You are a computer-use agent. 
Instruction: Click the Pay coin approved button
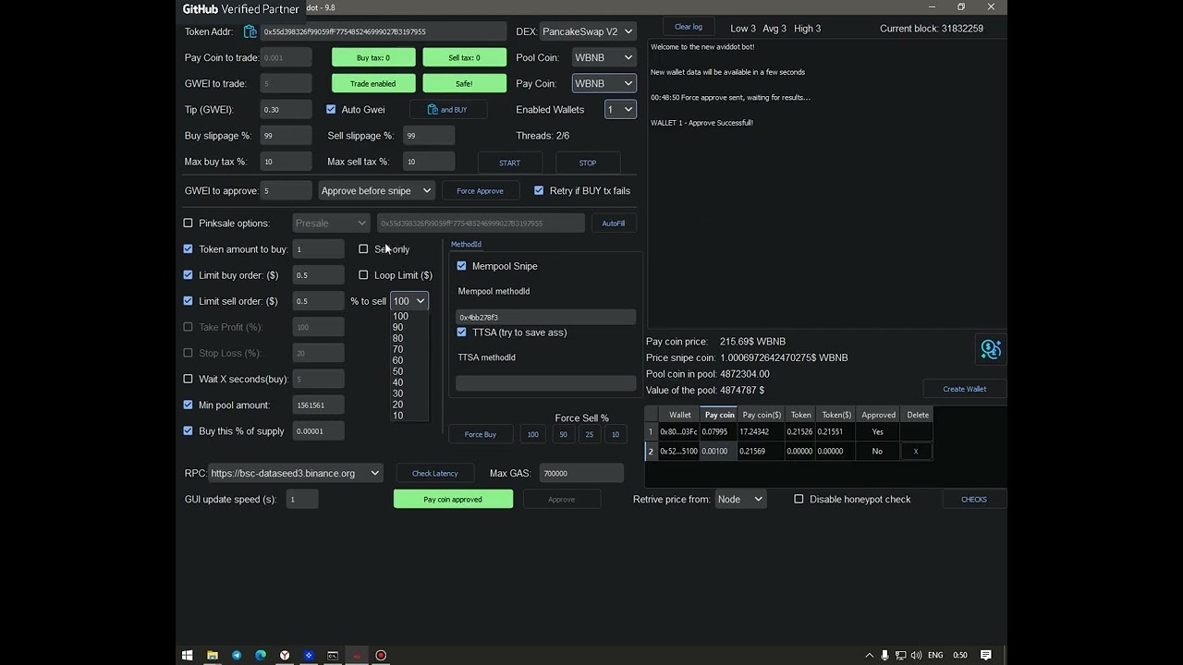tap(453, 499)
